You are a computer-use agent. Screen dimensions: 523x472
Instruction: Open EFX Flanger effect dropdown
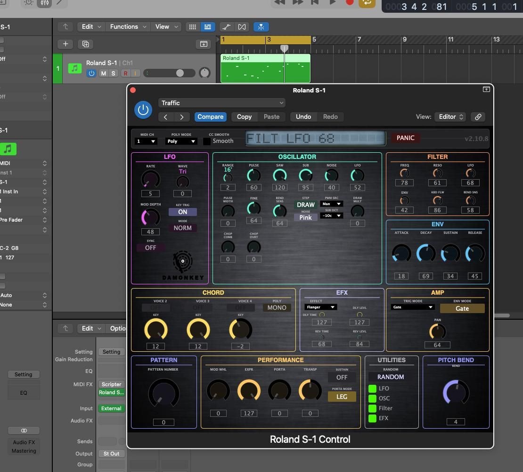pyautogui.click(x=320, y=307)
